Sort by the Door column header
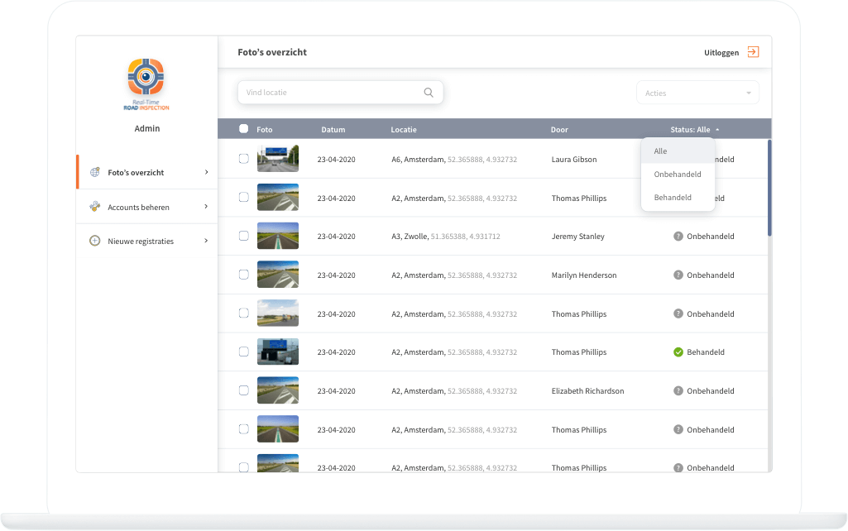Screen dimensions: 848x531 click(559, 130)
